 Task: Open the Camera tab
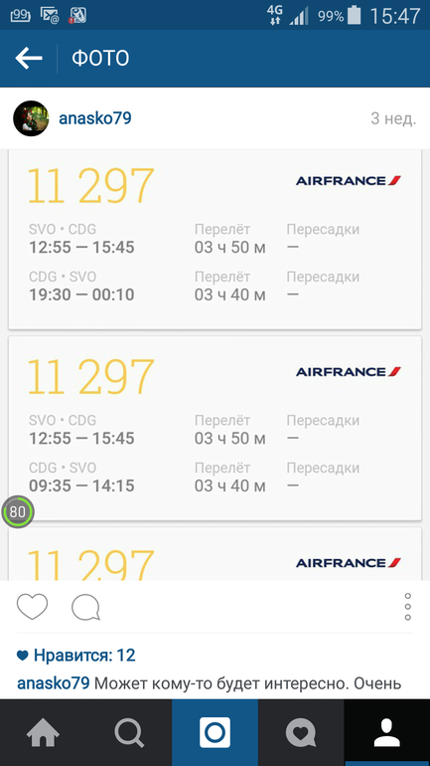click(x=215, y=732)
